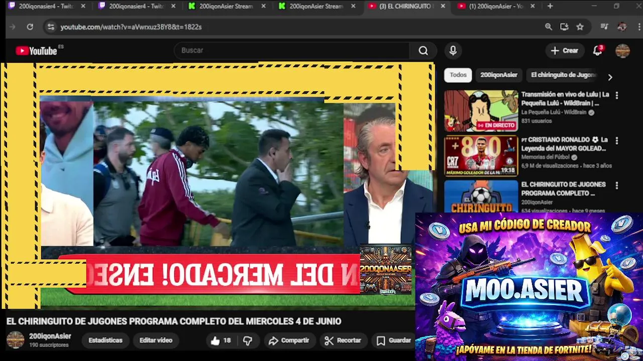Viewport: 643px width, 361px height.
Task: Select the Todos filter chip
Action: [458, 75]
